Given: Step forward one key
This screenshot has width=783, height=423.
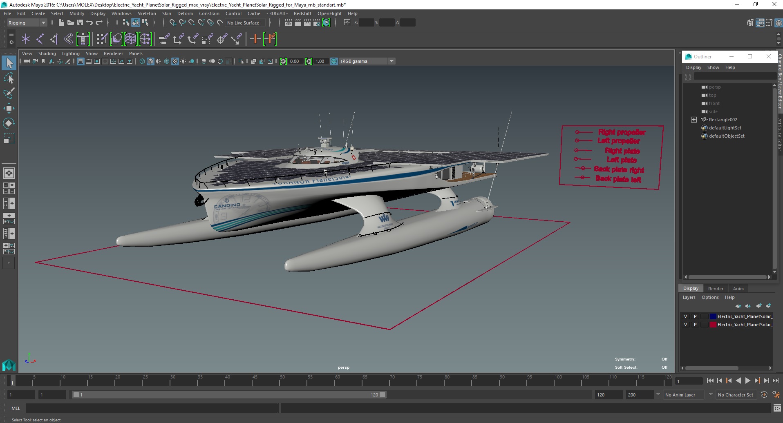Looking at the screenshot, I should [757, 381].
